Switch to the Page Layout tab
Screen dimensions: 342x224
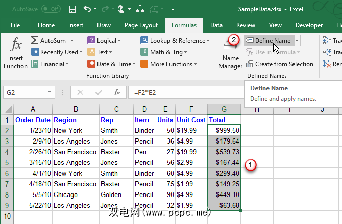141,25
